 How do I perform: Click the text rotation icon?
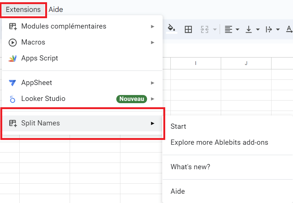[289, 30]
